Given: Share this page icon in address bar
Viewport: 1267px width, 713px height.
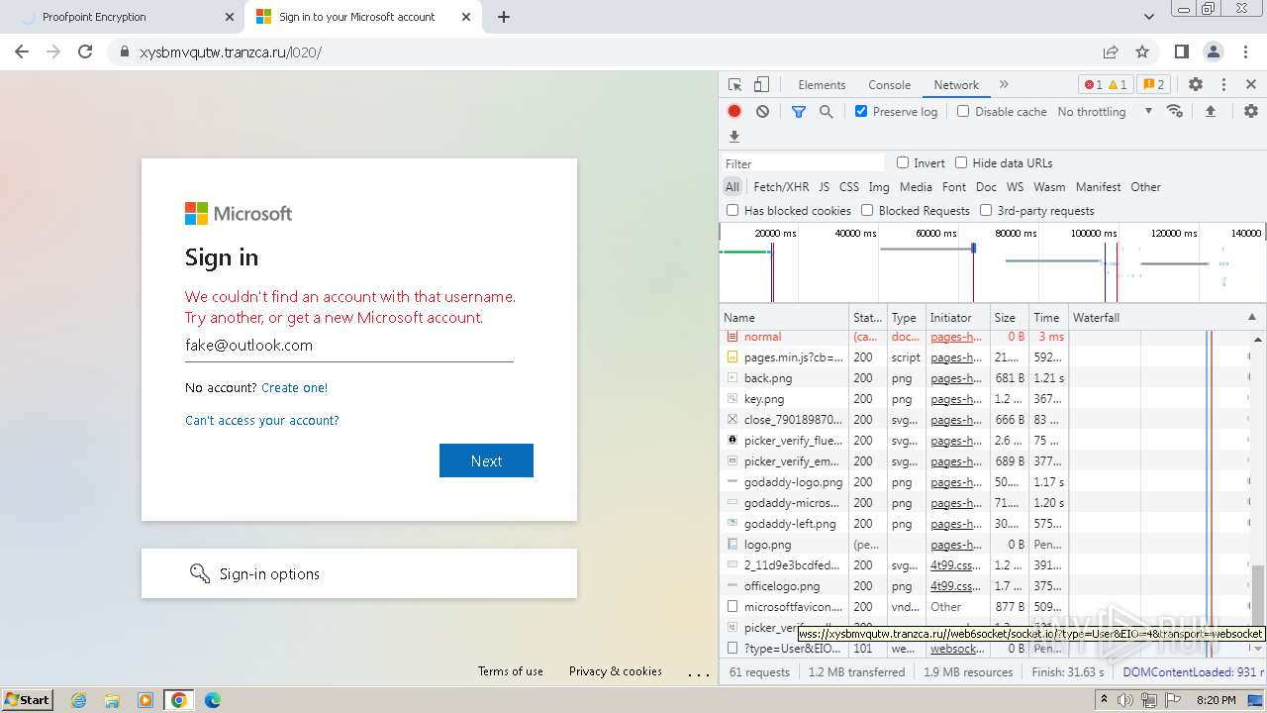Looking at the screenshot, I should [x=1111, y=51].
